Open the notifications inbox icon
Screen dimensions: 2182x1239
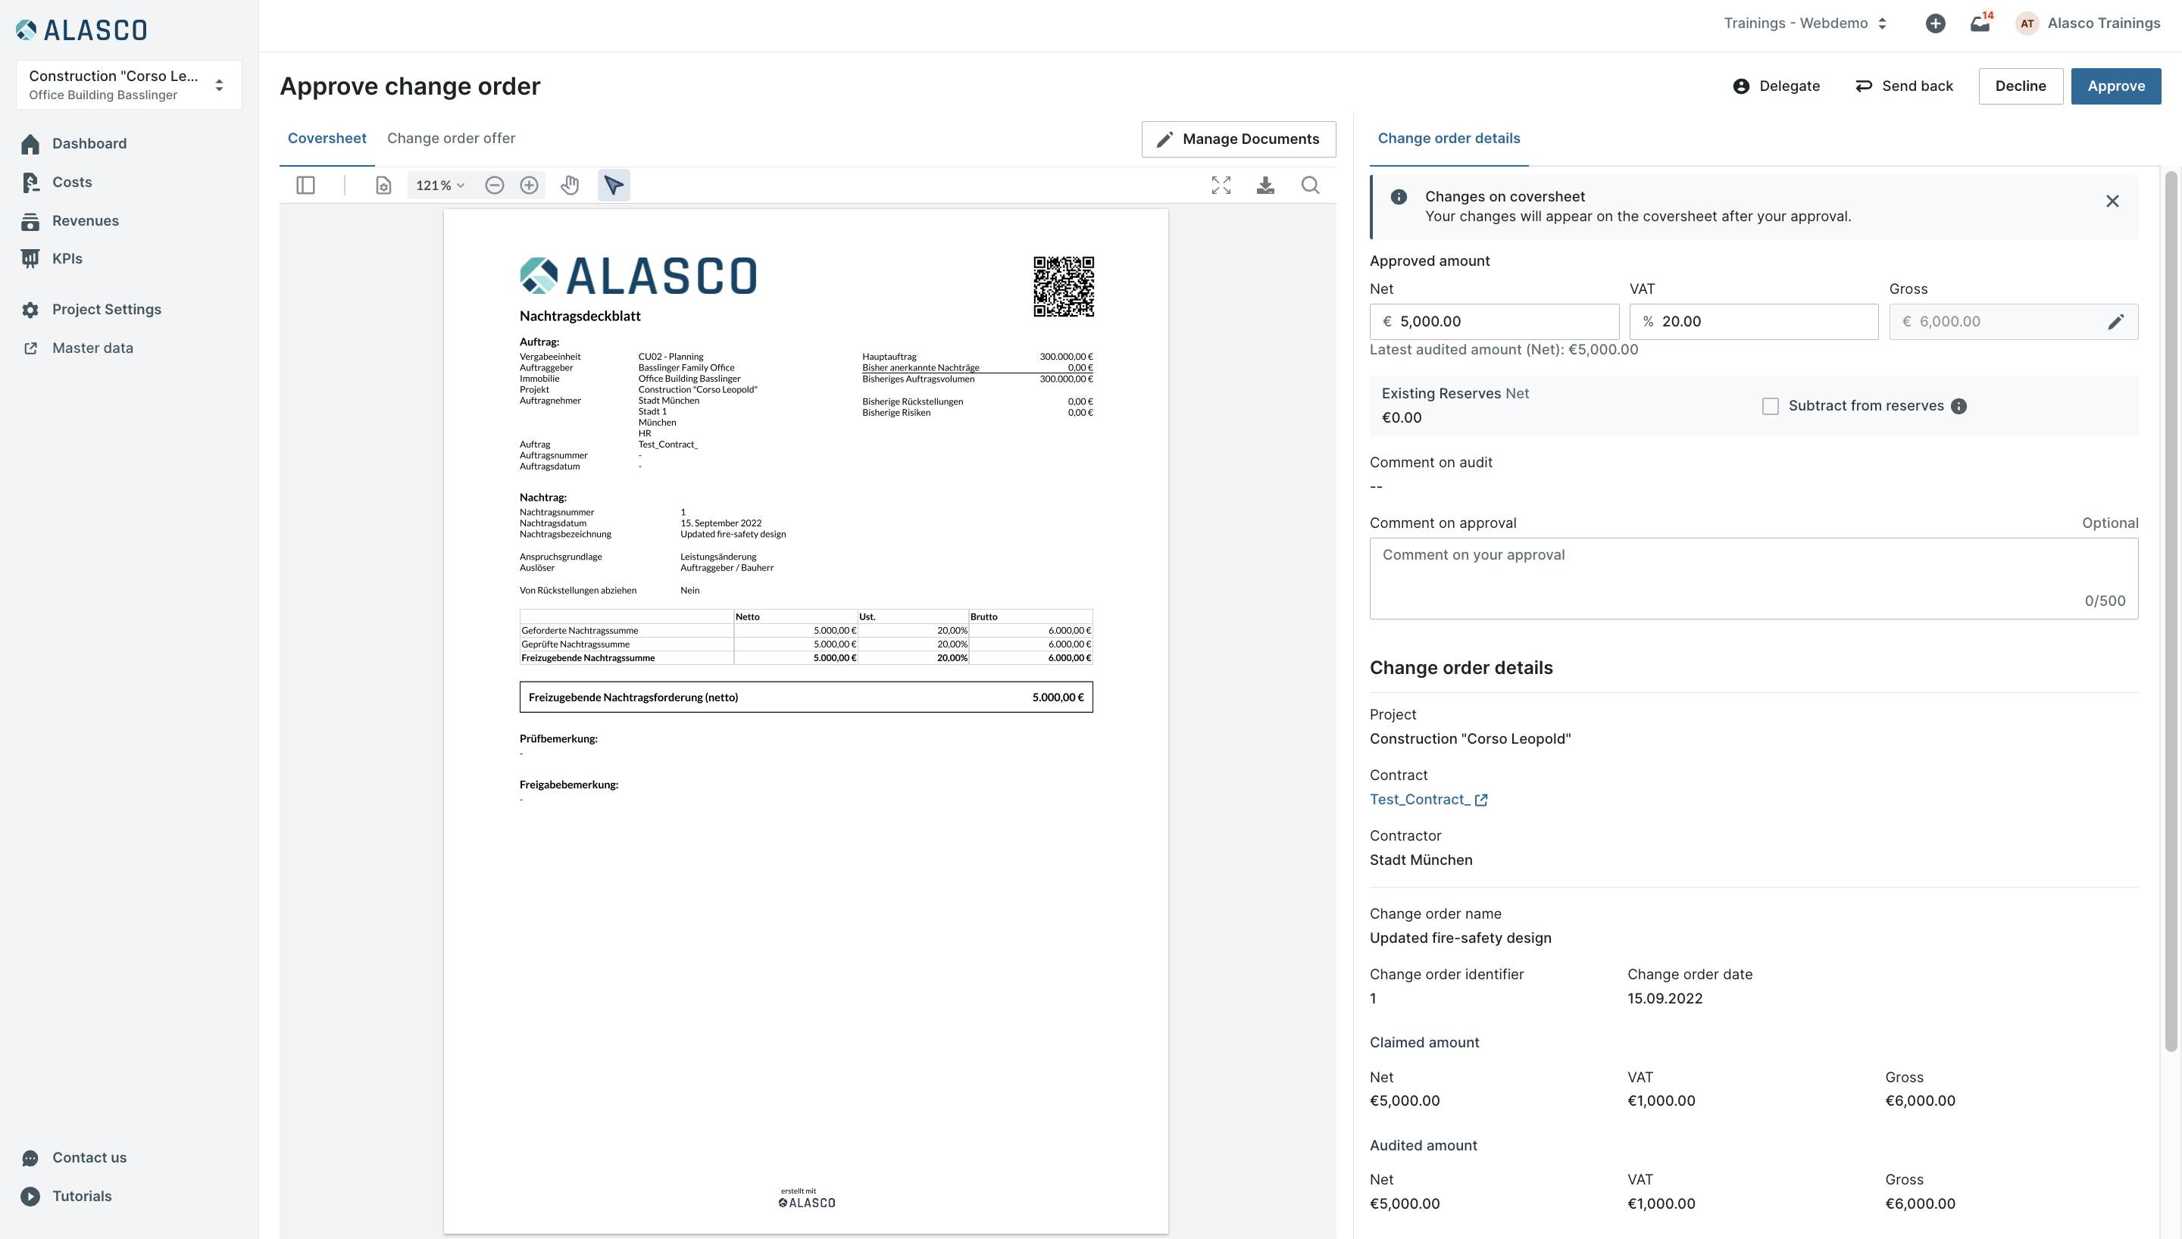point(1980,23)
